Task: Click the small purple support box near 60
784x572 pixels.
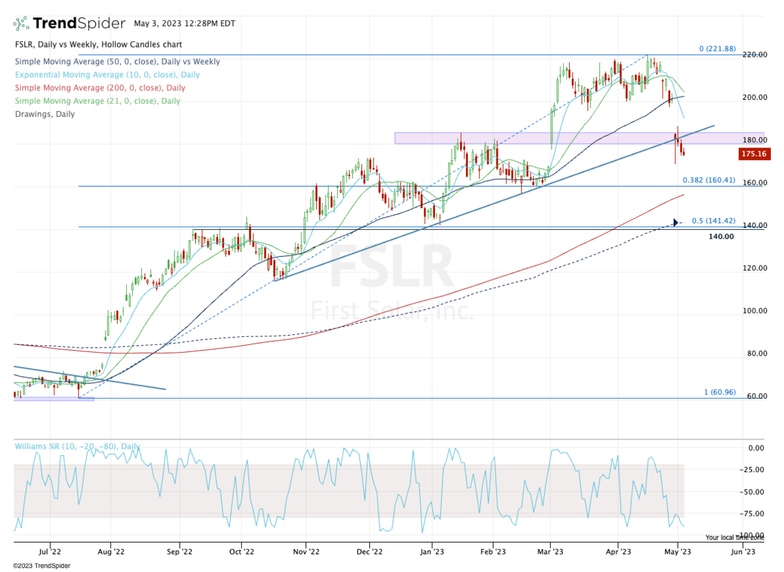Action: (54, 398)
